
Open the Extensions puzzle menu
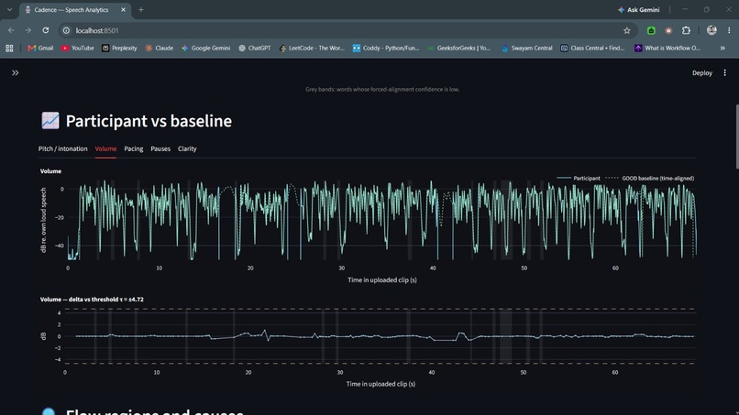coord(686,30)
